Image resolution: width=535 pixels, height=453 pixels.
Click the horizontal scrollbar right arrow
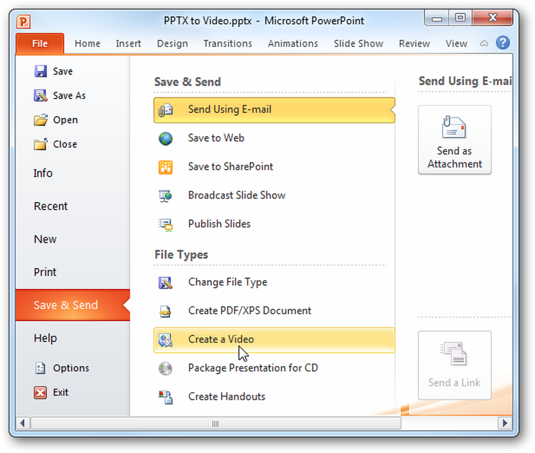505,424
